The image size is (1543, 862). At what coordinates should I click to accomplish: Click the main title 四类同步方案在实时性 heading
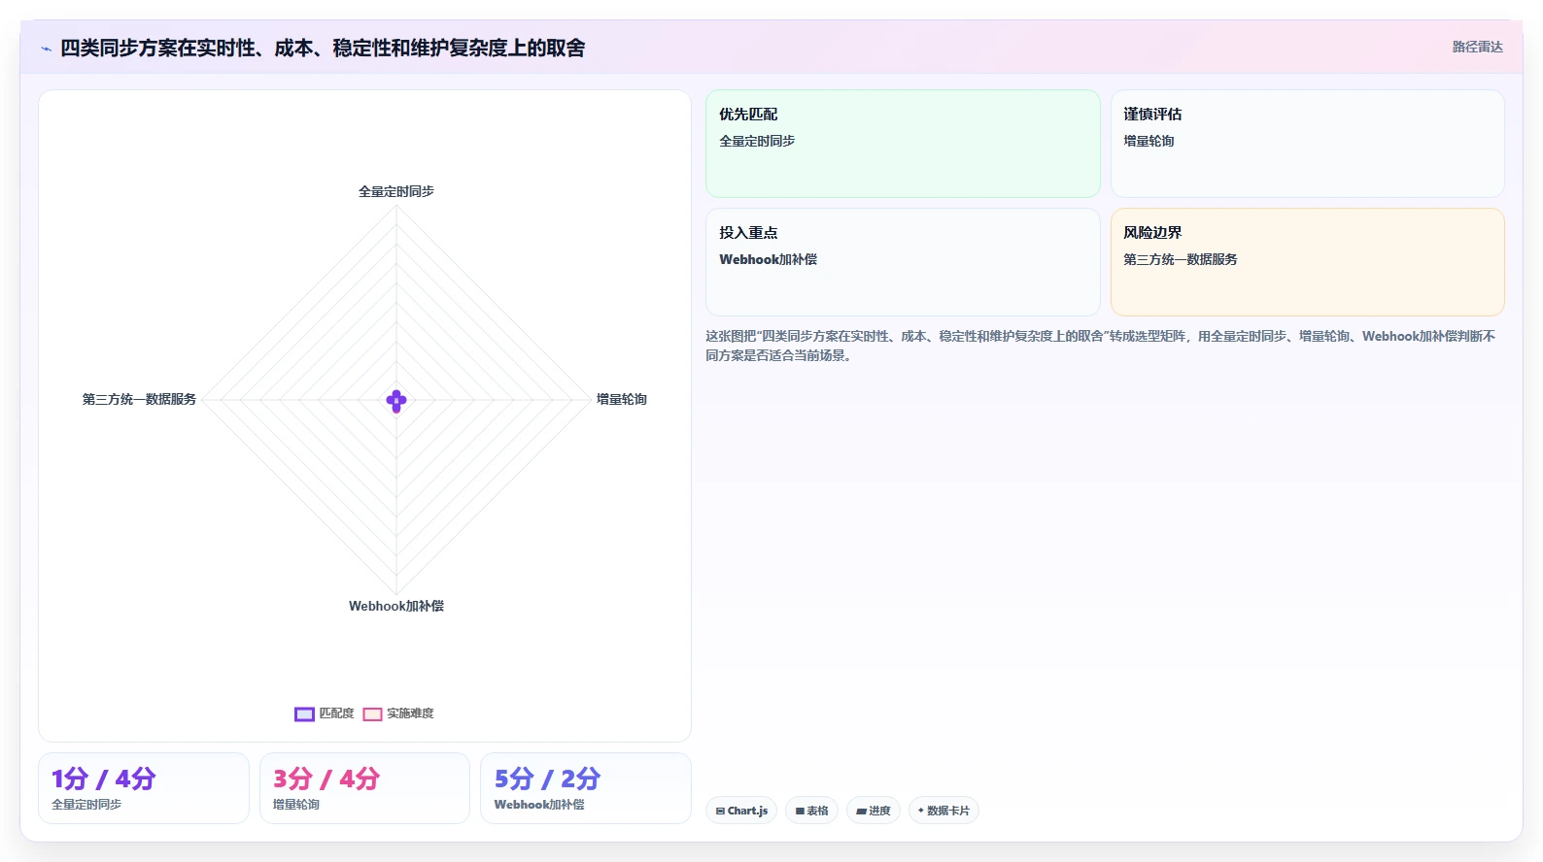pos(323,49)
